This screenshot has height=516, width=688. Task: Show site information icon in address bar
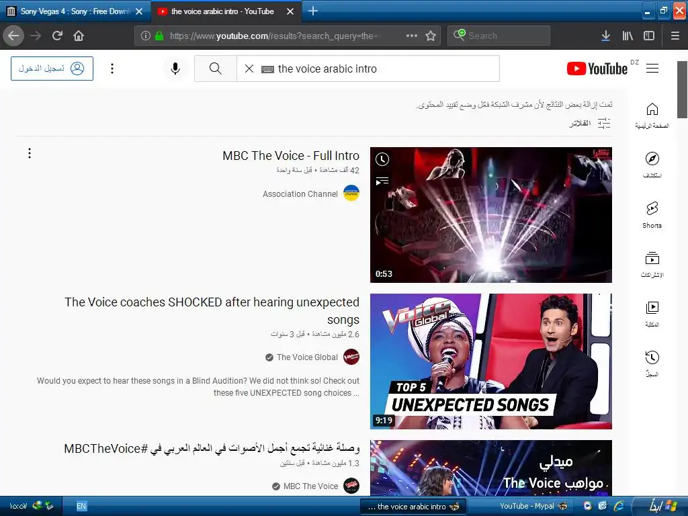(x=145, y=36)
